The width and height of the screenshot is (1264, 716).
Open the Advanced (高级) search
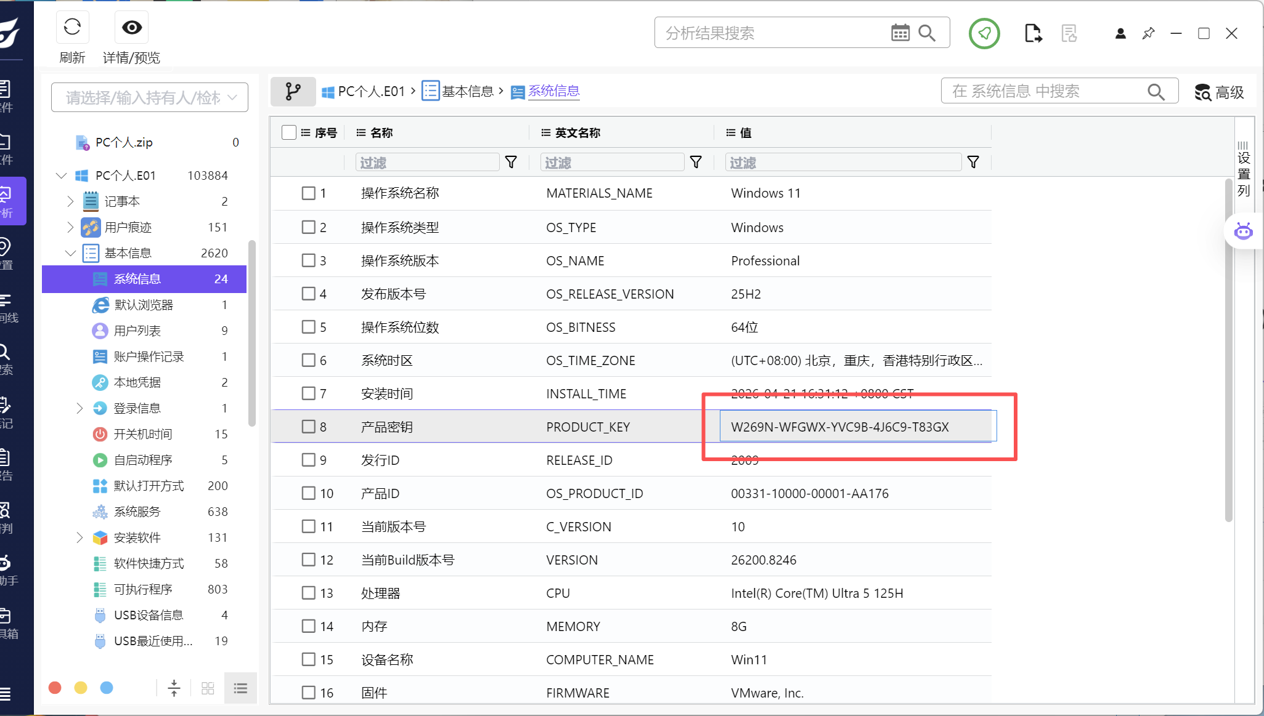(x=1219, y=92)
